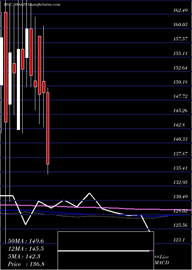This screenshot has width=192, height=270.
Task: Click the 132.95 price axis label
Action: coord(180,182)
